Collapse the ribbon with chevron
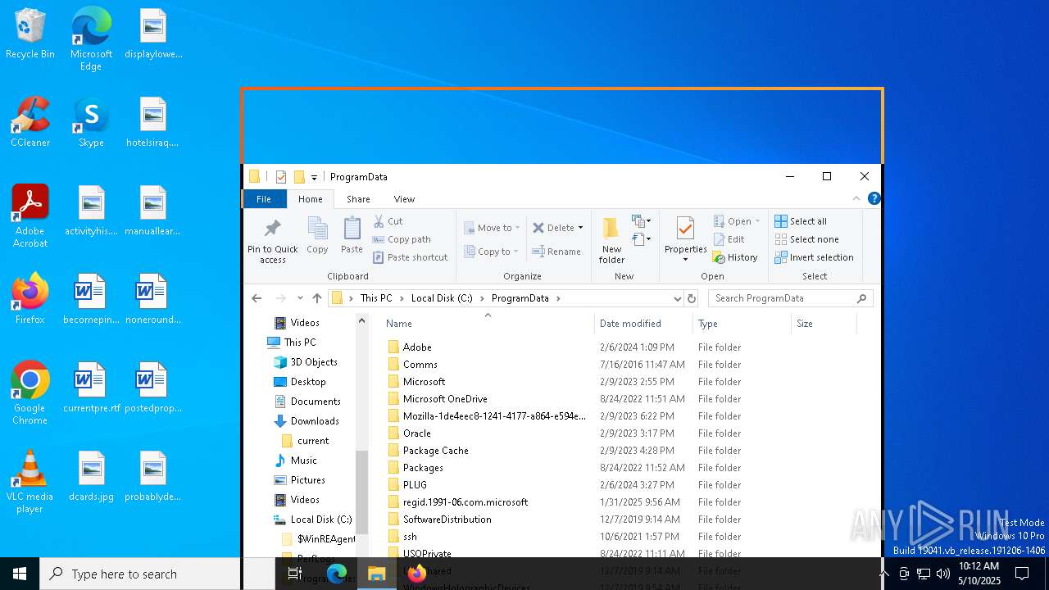The height and width of the screenshot is (590, 1049). 856,198
